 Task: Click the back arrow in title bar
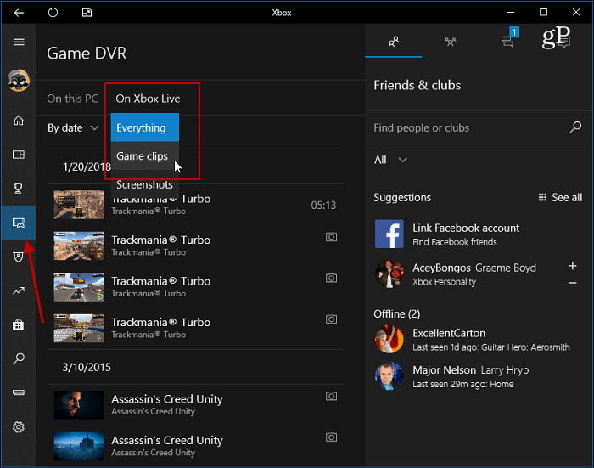click(19, 13)
